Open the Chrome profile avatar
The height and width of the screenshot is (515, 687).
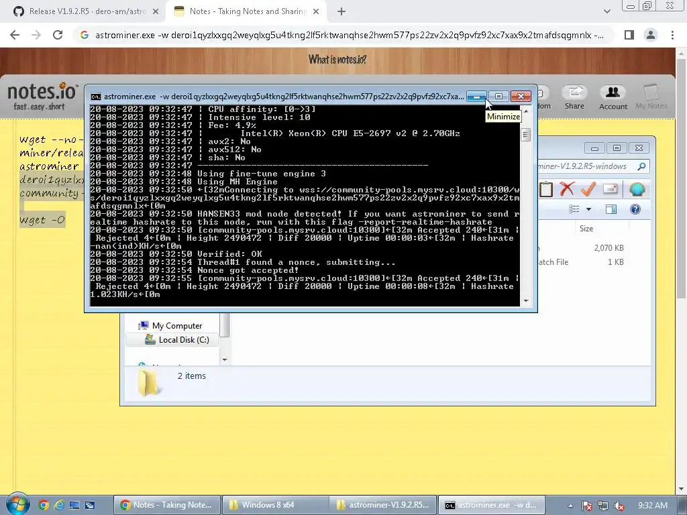(651, 35)
